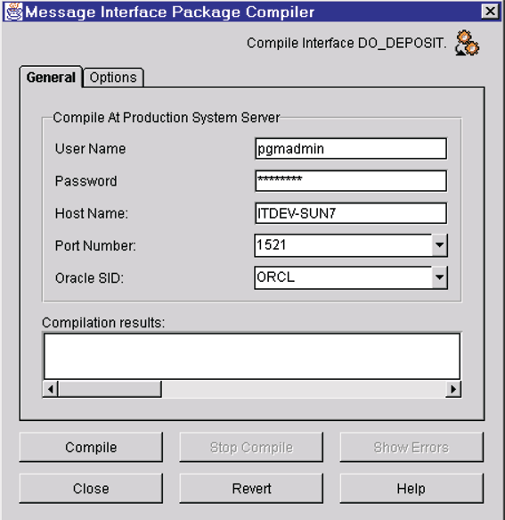The width and height of the screenshot is (505, 520).
Task: Start compilation with the Compile button
Action: [91, 447]
